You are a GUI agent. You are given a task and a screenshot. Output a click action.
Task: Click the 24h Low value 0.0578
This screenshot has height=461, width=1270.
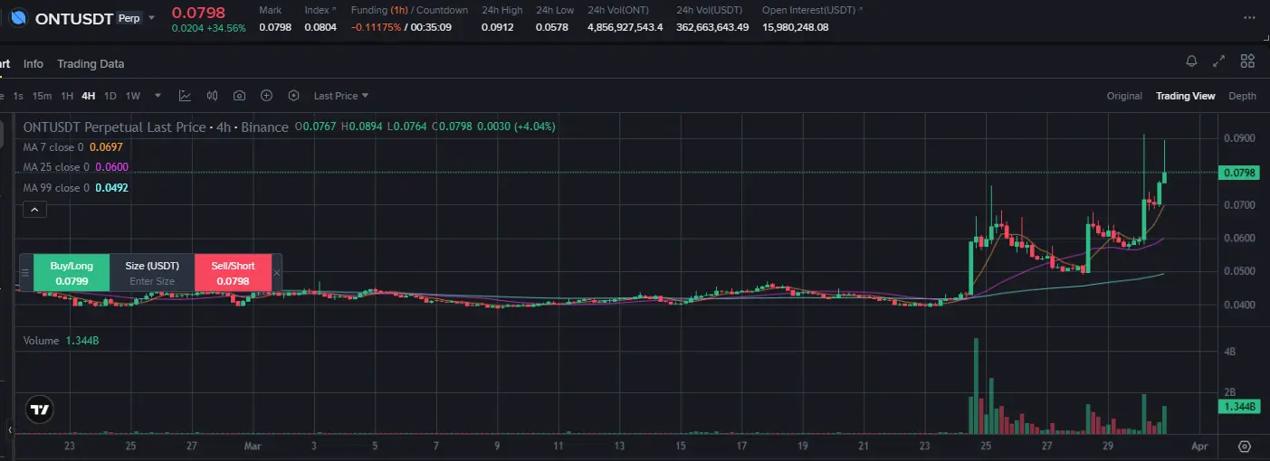click(553, 27)
